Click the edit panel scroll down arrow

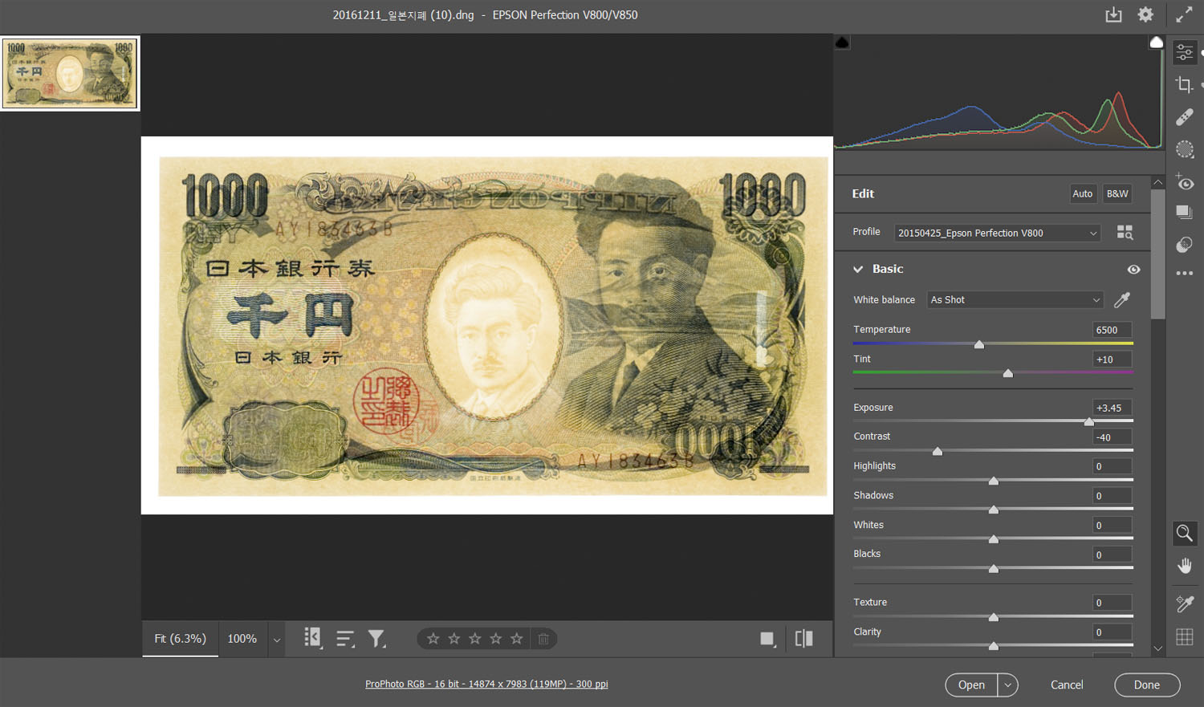[1157, 648]
